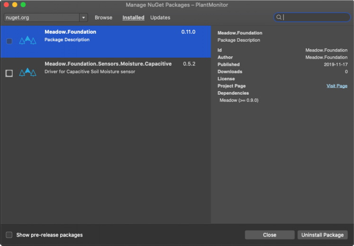Screen dimensions: 354x246
Task: Switch to the Browse tab
Action: [103, 18]
